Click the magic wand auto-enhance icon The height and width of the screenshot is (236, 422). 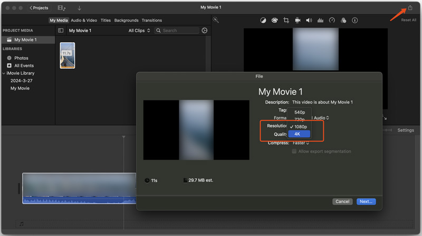click(x=216, y=20)
